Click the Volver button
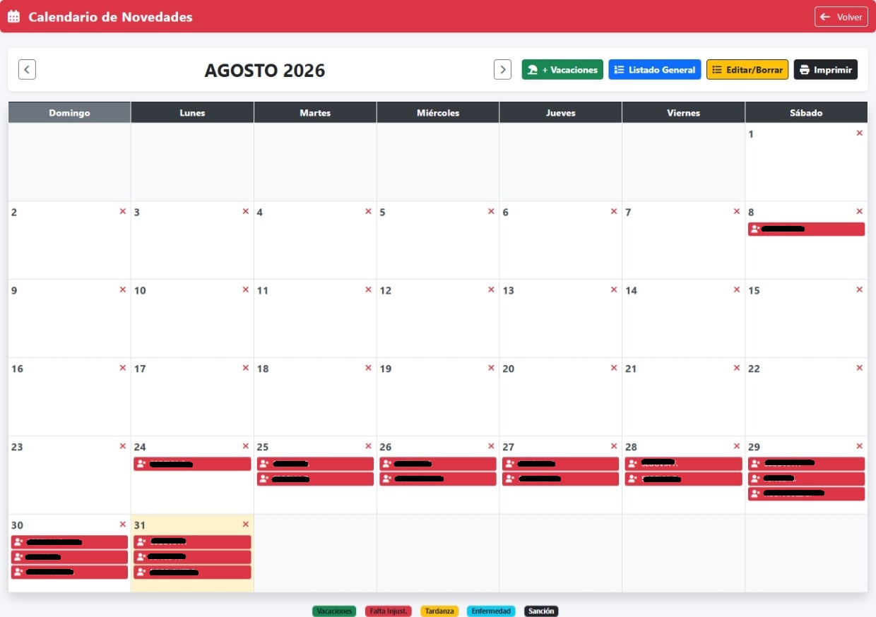 coord(841,17)
